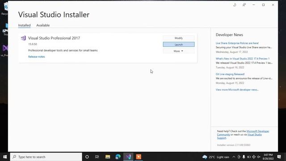Click the vs_Professional desktop icon
286x161 pixels.
(x=5, y=51)
